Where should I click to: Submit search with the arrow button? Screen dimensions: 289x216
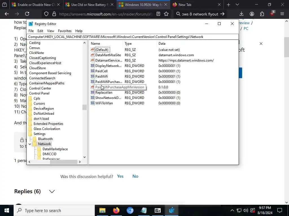click(222, 14)
